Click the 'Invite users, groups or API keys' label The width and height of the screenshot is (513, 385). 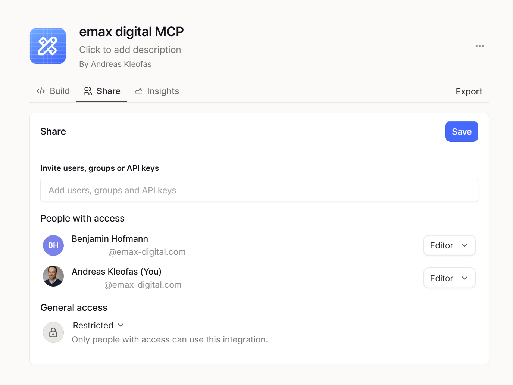[x=100, y=168]
